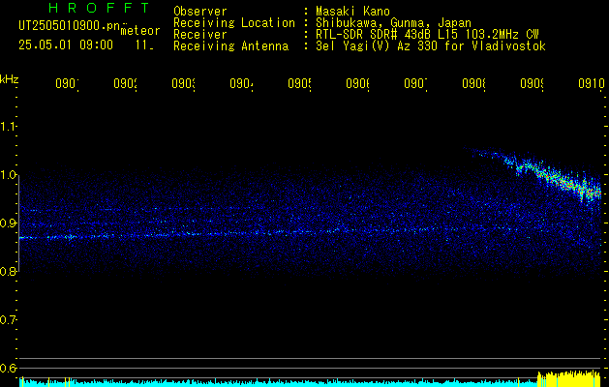Click the kHz axis unit label
609x387 pixels.
pos(10,79)
